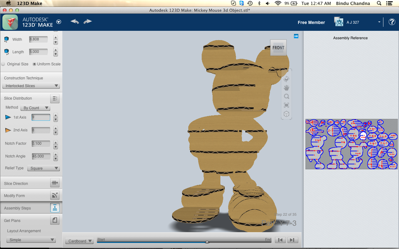Image resolution: width=399 pixels, height=249 pixels.
Task: Click the redo arrow icon
Action: coord(88,21)
